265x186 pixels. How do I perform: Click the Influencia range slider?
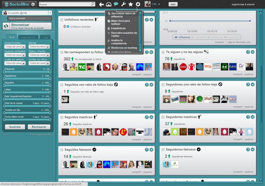27,72
